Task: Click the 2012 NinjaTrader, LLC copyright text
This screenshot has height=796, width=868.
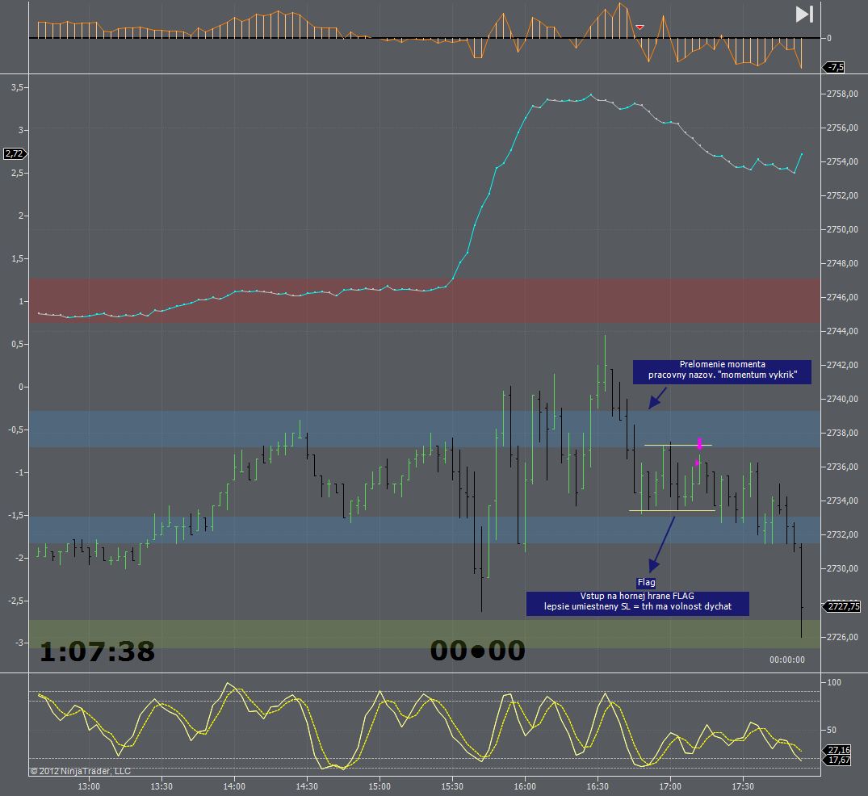Action: click(x=80, y=771)
